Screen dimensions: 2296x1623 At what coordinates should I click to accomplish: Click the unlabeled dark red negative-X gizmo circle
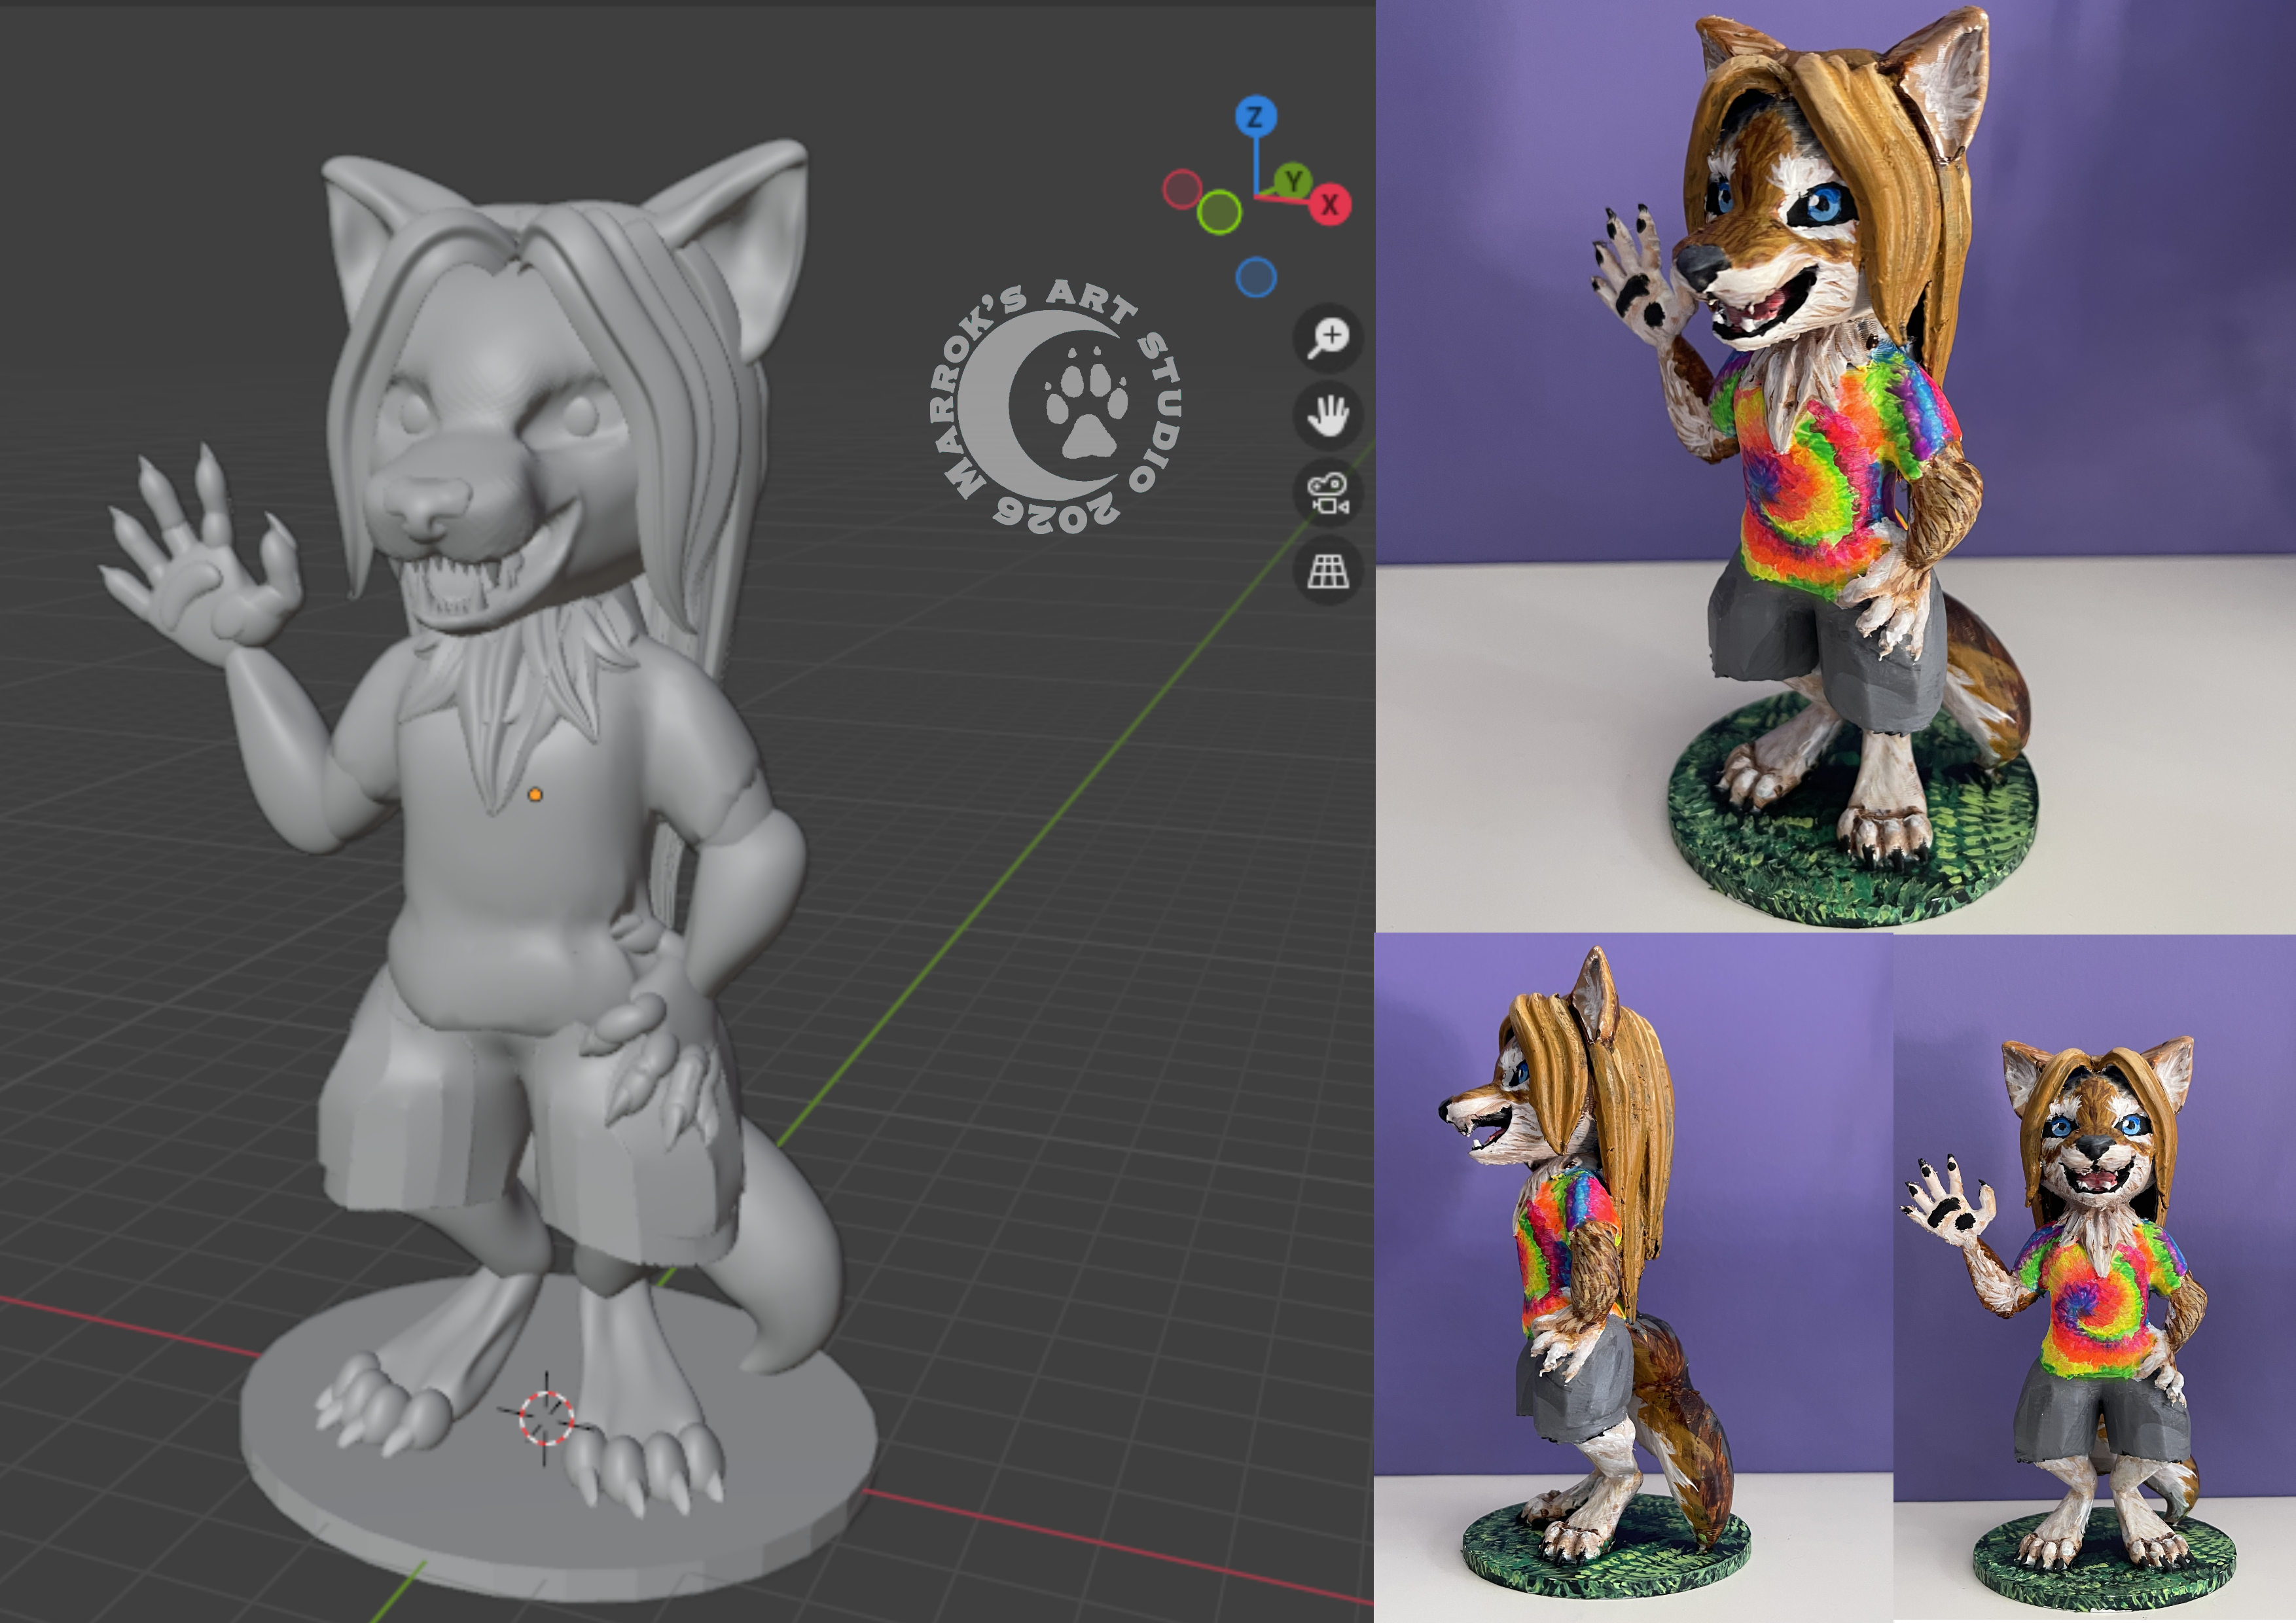coord(1182,188)
